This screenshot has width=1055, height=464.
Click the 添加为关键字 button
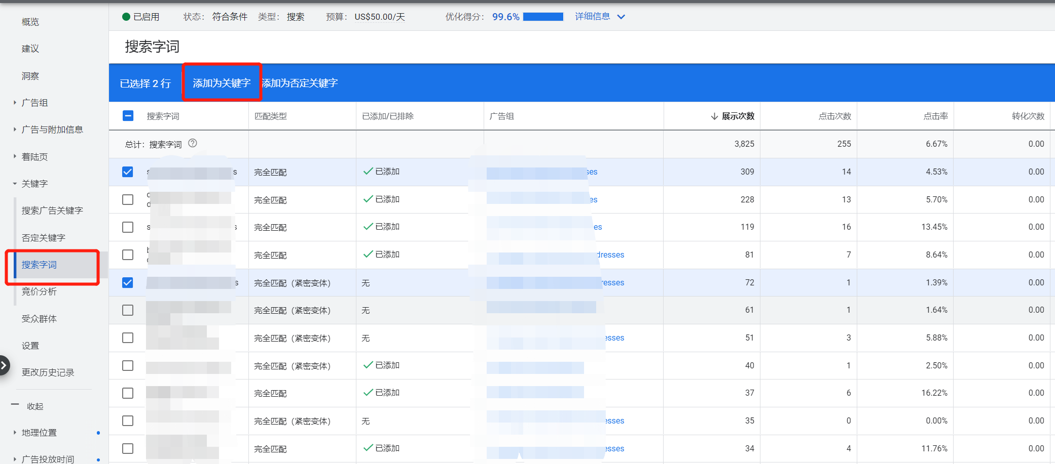[222, 82]
